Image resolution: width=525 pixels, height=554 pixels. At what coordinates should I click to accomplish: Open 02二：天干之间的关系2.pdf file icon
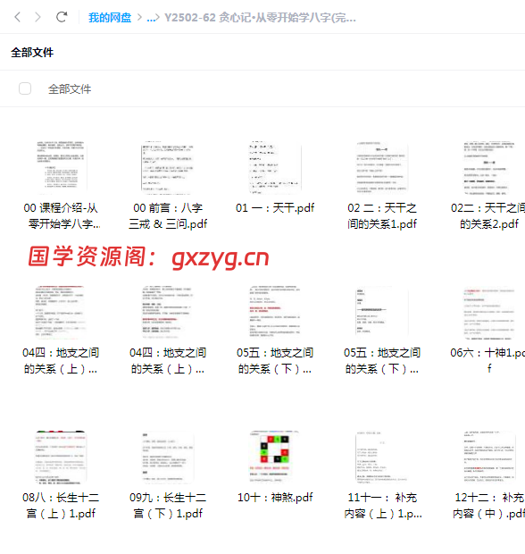coord(489,167)
